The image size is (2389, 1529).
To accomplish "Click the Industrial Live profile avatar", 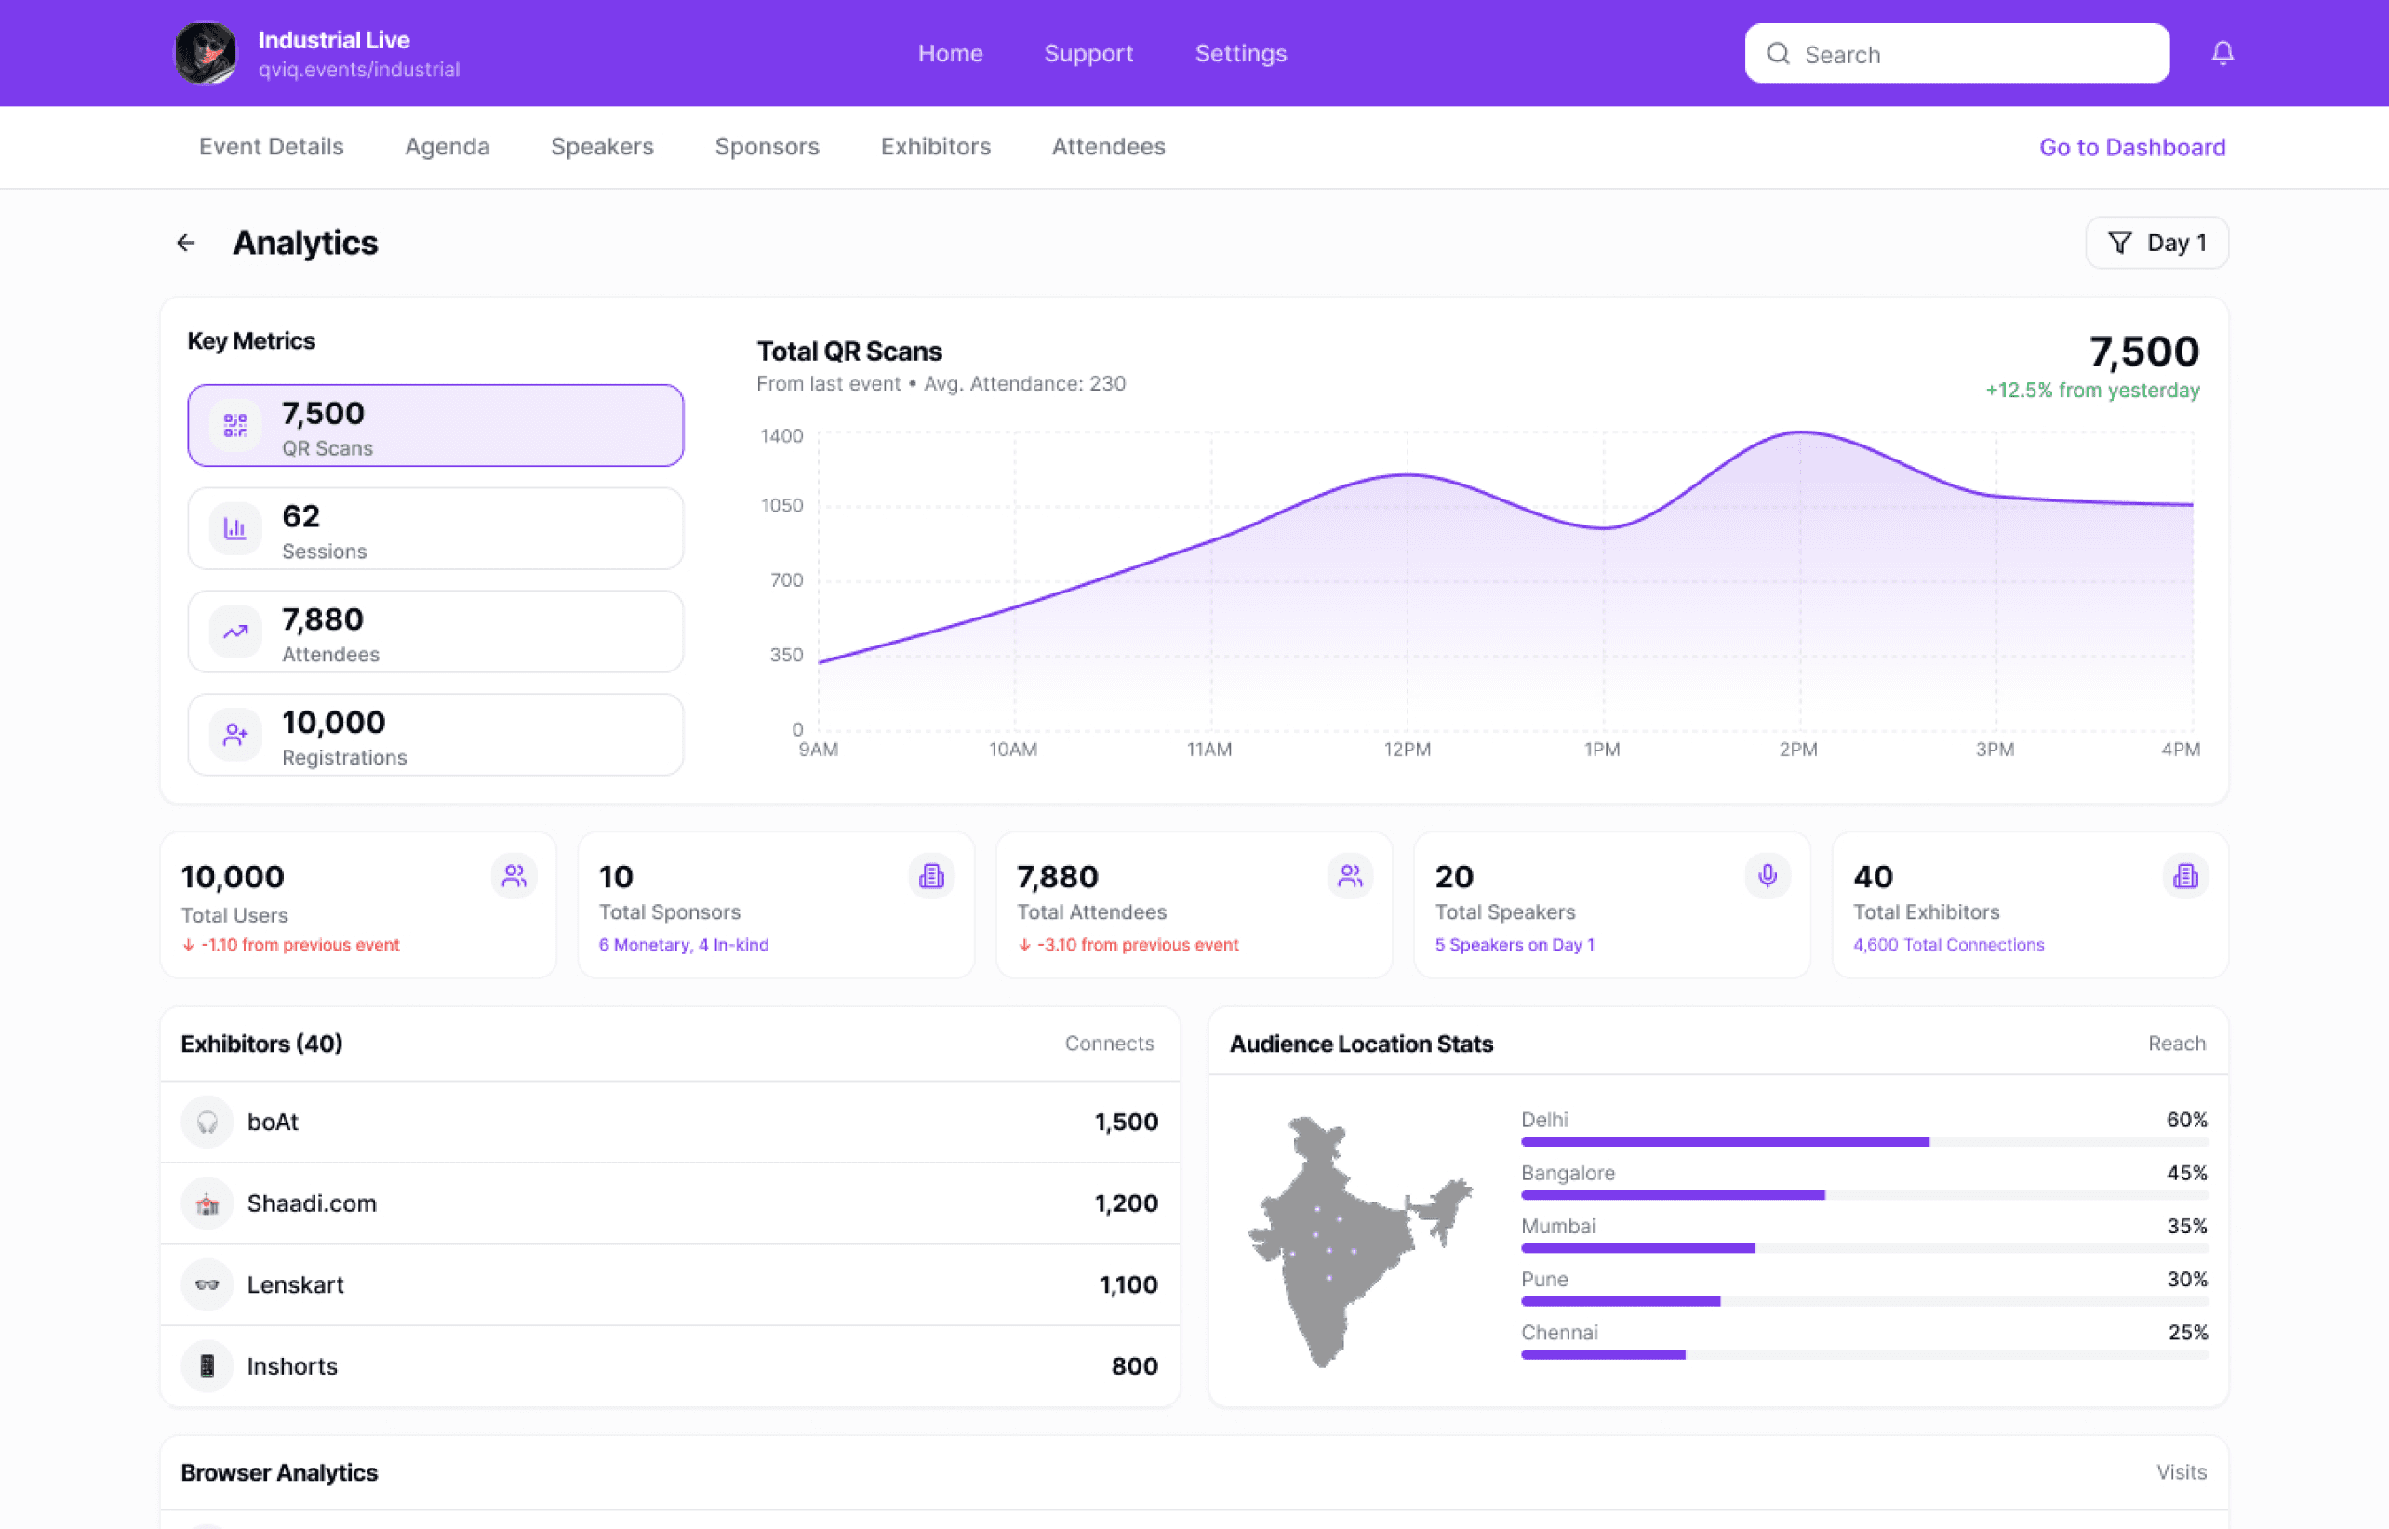I will [206, 54].
